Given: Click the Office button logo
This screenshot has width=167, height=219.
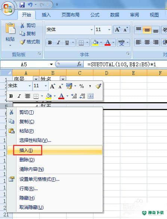Looking at the screenshot, I should [8, 8].
